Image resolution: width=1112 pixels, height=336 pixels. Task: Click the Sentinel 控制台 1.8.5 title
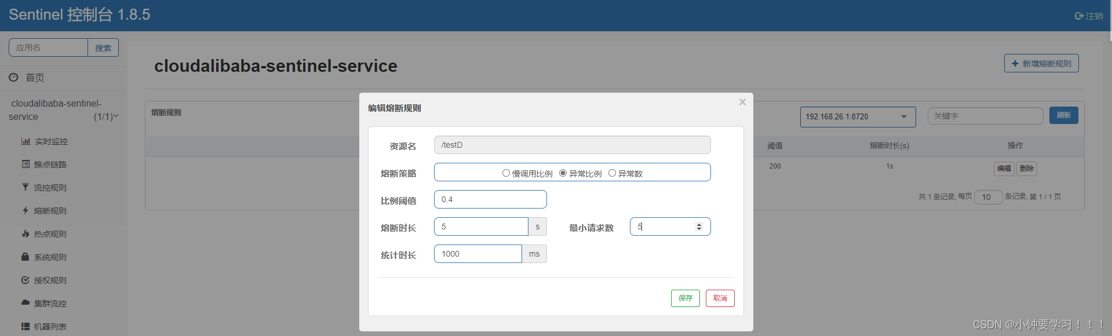point(79,15)
